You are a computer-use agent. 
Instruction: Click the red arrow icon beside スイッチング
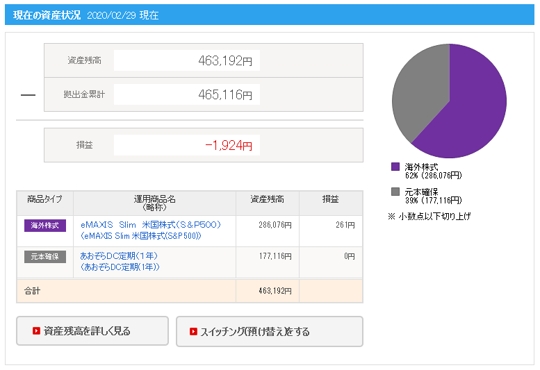click(193, 331)
